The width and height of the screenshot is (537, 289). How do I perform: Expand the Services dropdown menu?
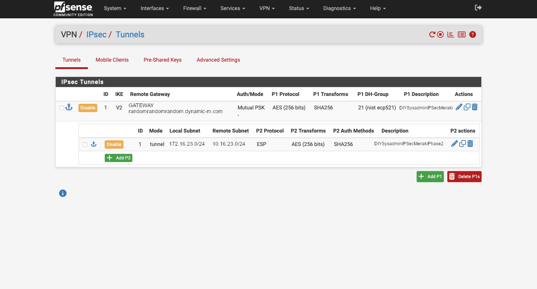tap(233, 8)
